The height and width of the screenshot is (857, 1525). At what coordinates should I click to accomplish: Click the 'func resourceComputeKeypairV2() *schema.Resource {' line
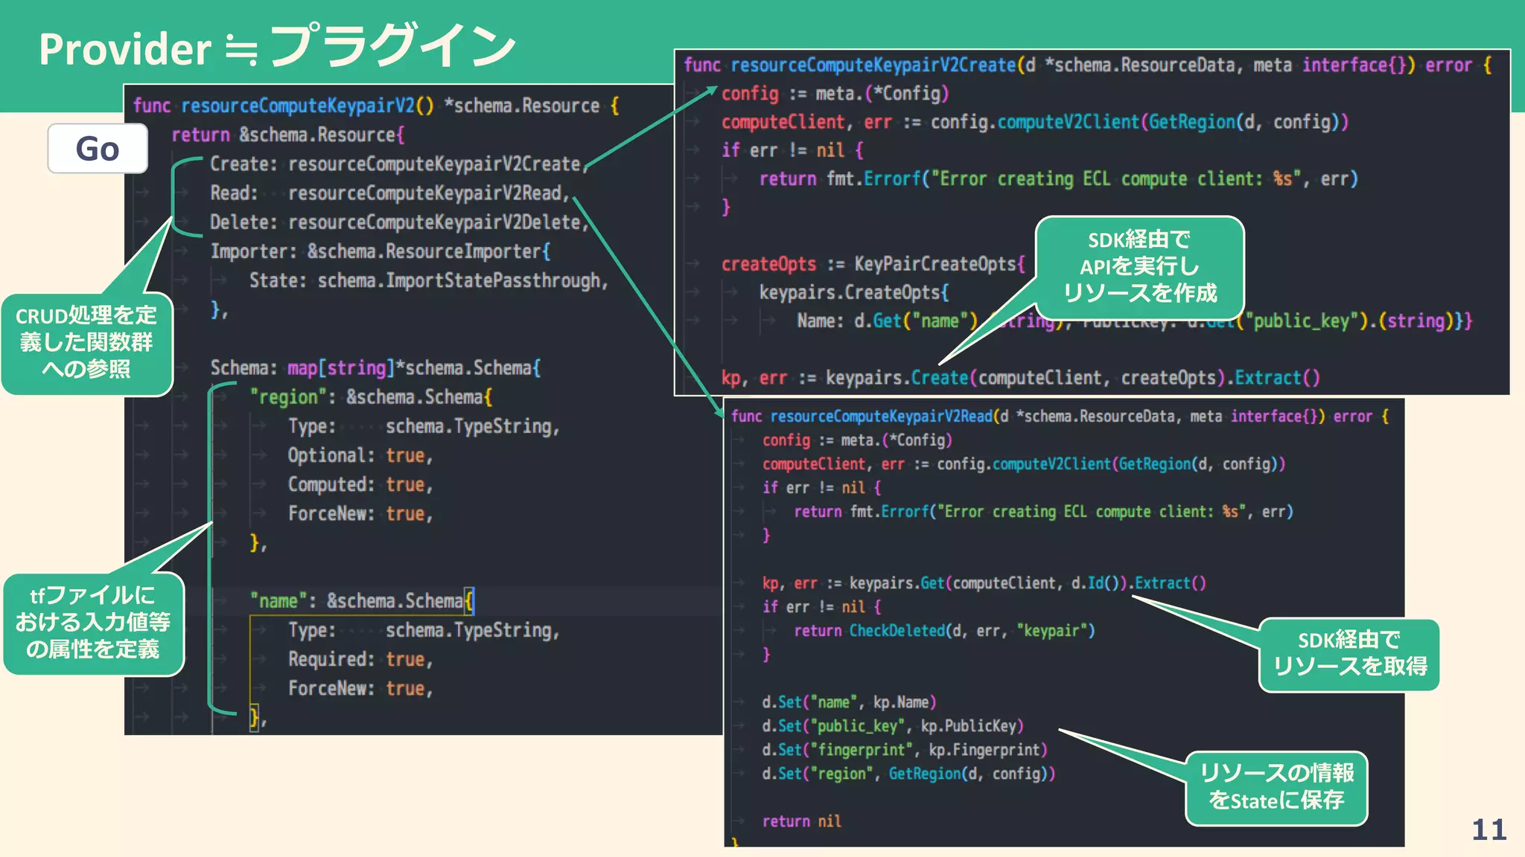(x=376, y=106)
